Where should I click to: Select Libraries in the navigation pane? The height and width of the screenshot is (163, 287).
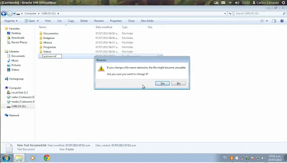coord(14,51)
